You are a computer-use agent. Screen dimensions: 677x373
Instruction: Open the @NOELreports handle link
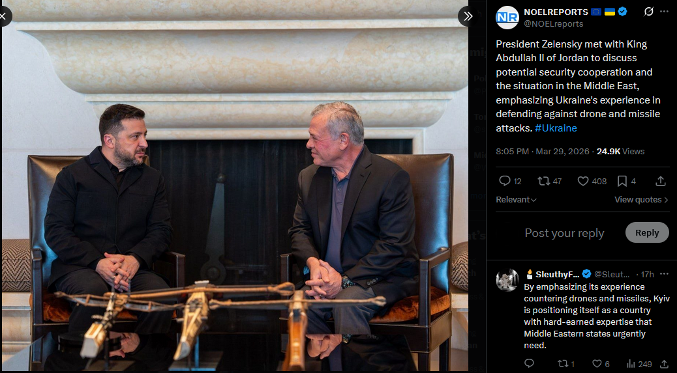point(554,24)
